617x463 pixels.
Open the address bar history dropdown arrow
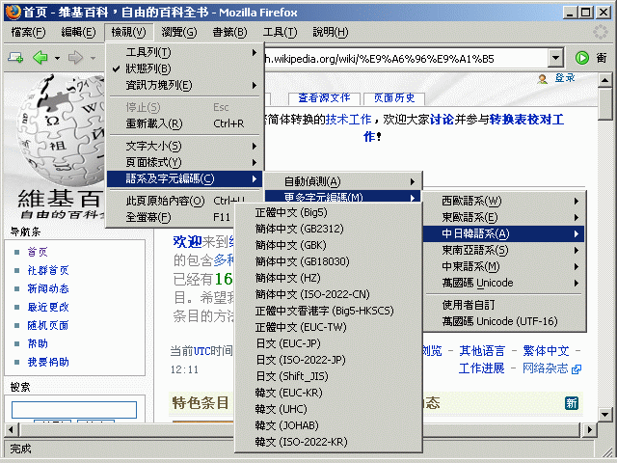click(x=556, y=58)
